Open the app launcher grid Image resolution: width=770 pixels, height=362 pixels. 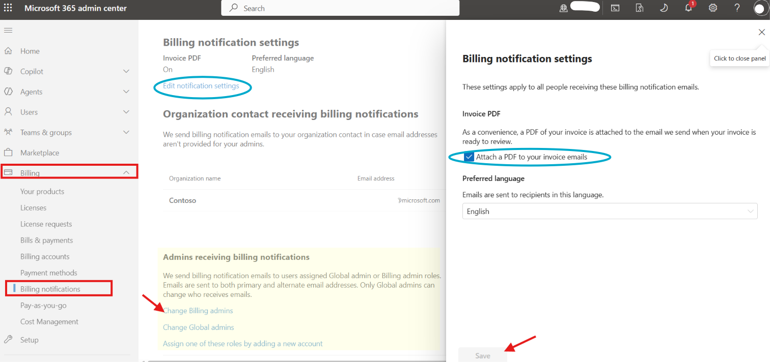(8, 8)
